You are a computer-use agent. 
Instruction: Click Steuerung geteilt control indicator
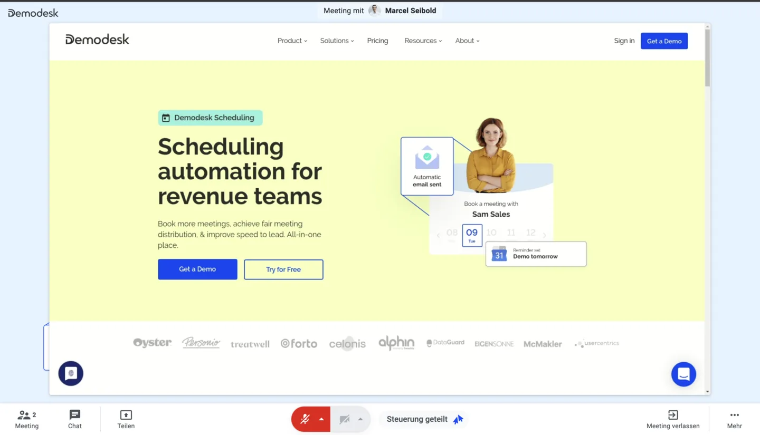coord(425,419)
